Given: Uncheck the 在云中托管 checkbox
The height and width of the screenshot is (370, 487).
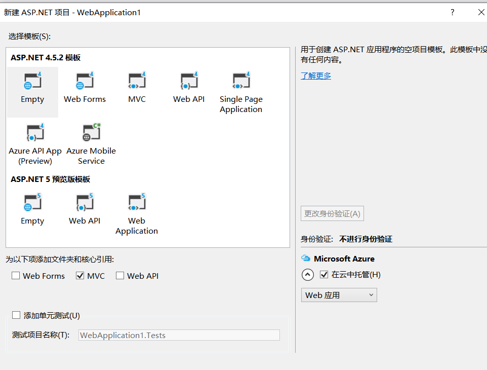Looking at the screenshot, I should tap(324, 275).
